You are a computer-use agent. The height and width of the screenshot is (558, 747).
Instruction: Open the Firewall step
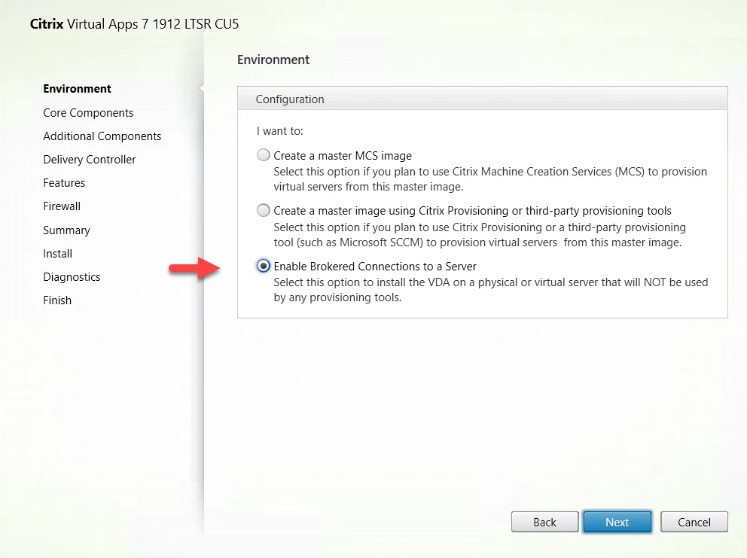(x=62, y=206)
